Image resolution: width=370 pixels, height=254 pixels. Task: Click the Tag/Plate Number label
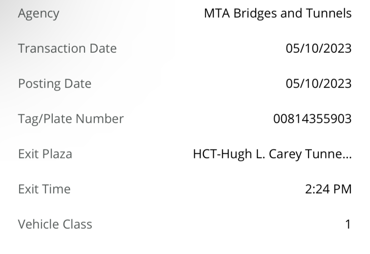71,119
